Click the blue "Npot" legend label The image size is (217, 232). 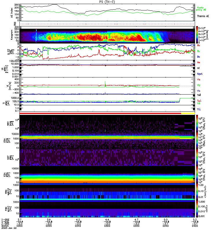[x=200, y=74]
